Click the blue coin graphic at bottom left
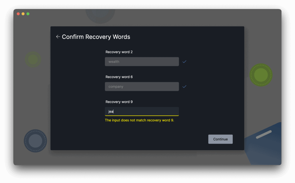This screenshot has height=183, width=295. coord(35,141)
